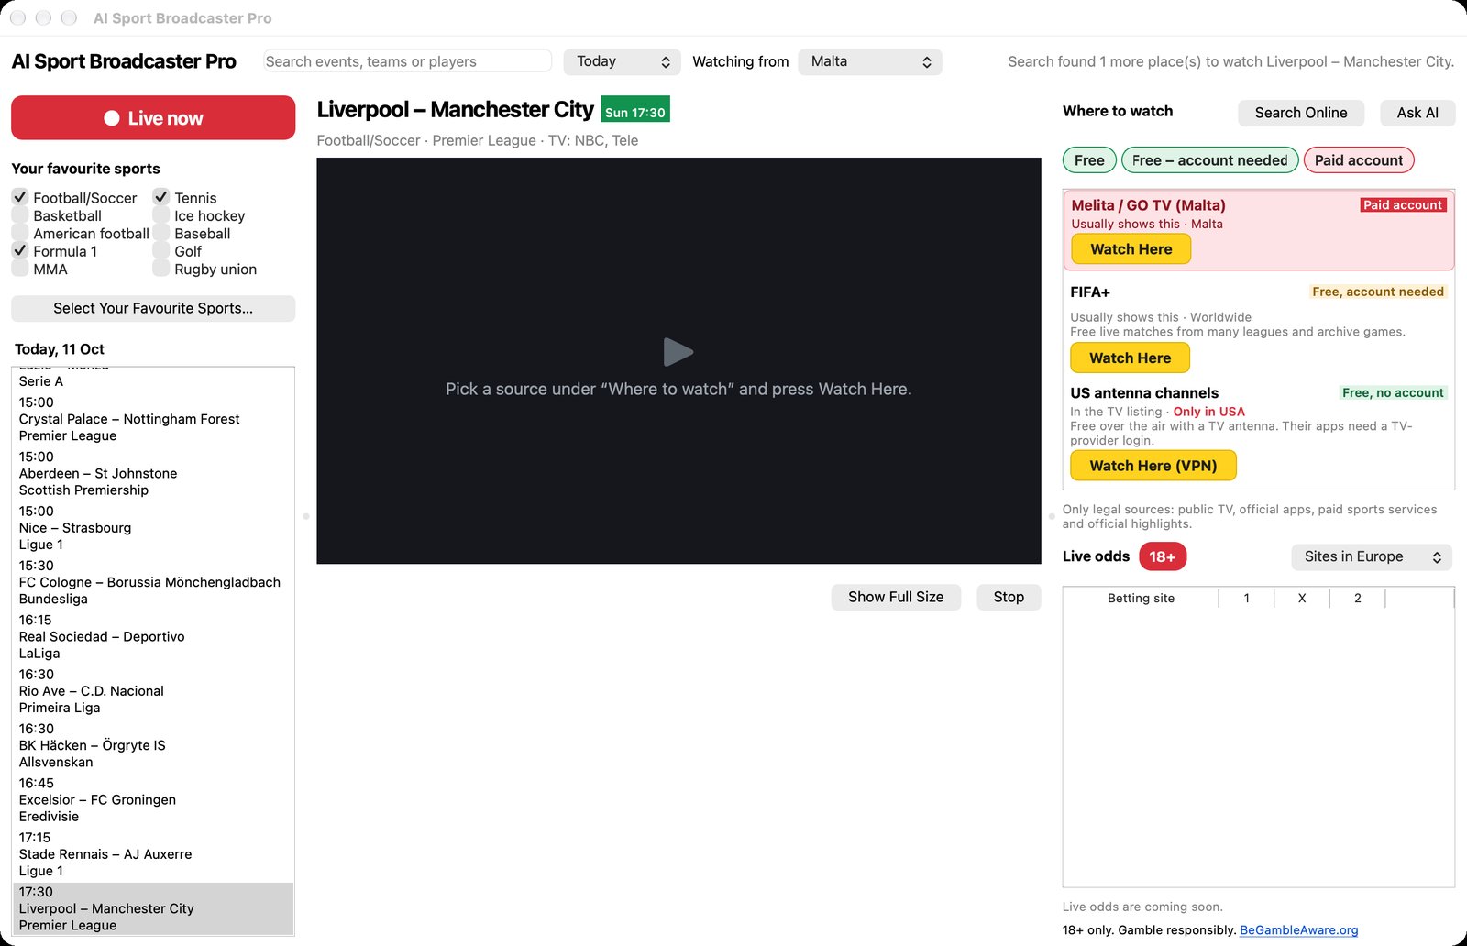Image resolution: width=1467 pixels, height=946 pixels.
Task: Select Stade Rennais – AJ Auxerre match
Action: tap(153, 854)
